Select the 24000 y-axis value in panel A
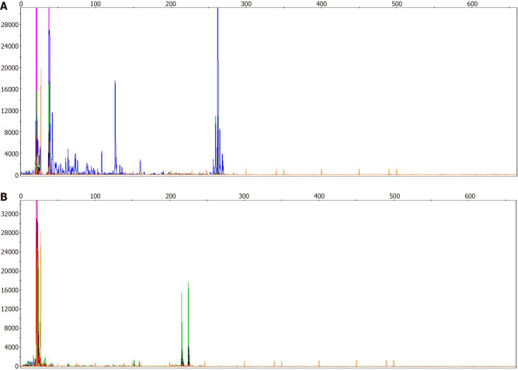 [9, 47]
